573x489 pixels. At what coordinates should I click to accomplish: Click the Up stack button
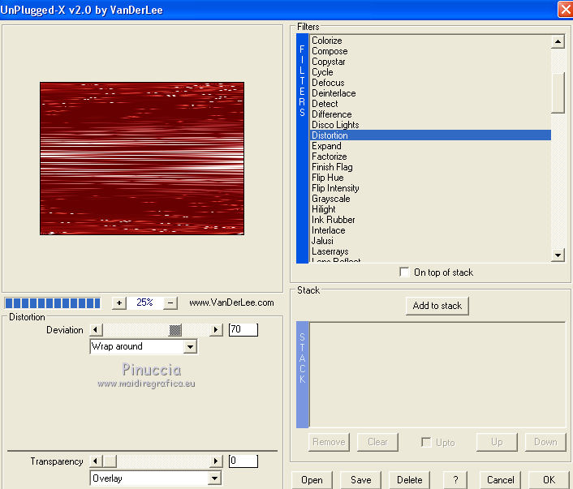click(497, 442)
